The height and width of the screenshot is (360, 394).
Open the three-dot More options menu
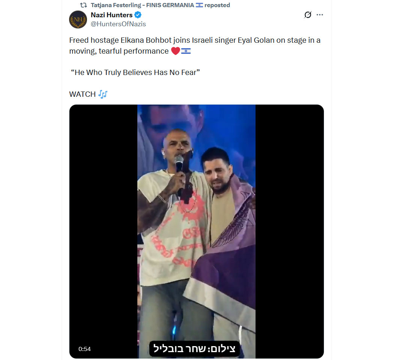[320, 15]
